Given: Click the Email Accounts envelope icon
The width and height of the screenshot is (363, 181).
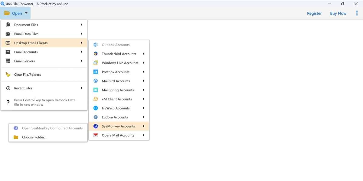Looking at the screenshot, I should pyautogui.click(x=8, y=52).
